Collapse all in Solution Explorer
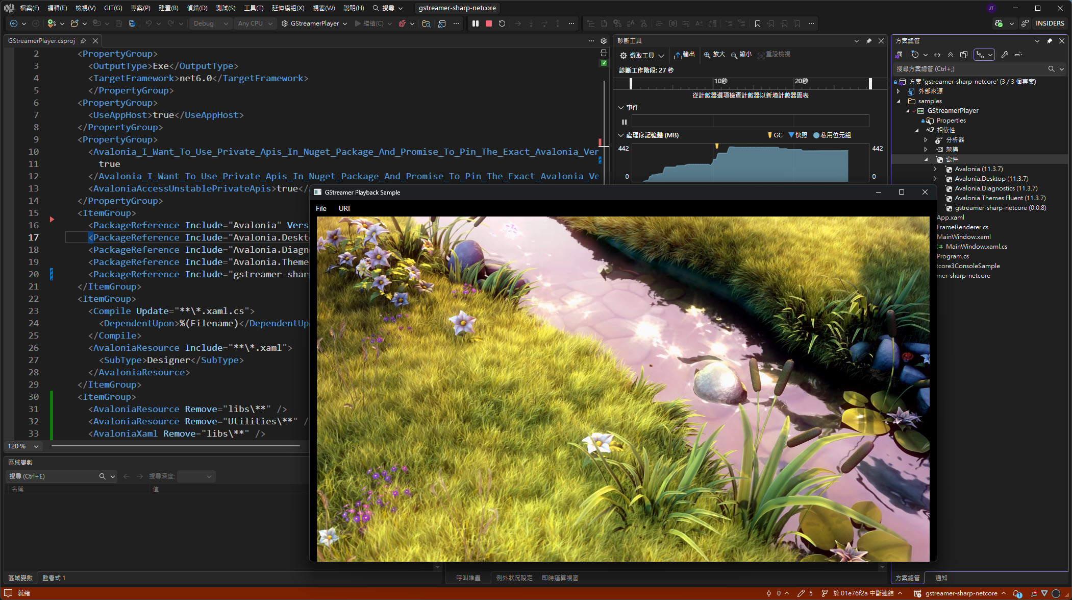 coord(950,55)
